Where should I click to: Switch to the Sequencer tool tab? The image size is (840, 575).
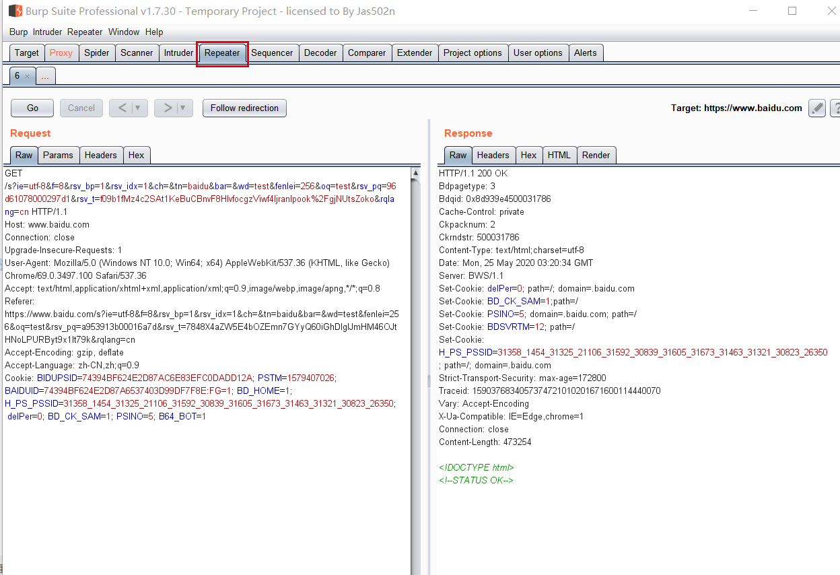[x=272, y=53]
